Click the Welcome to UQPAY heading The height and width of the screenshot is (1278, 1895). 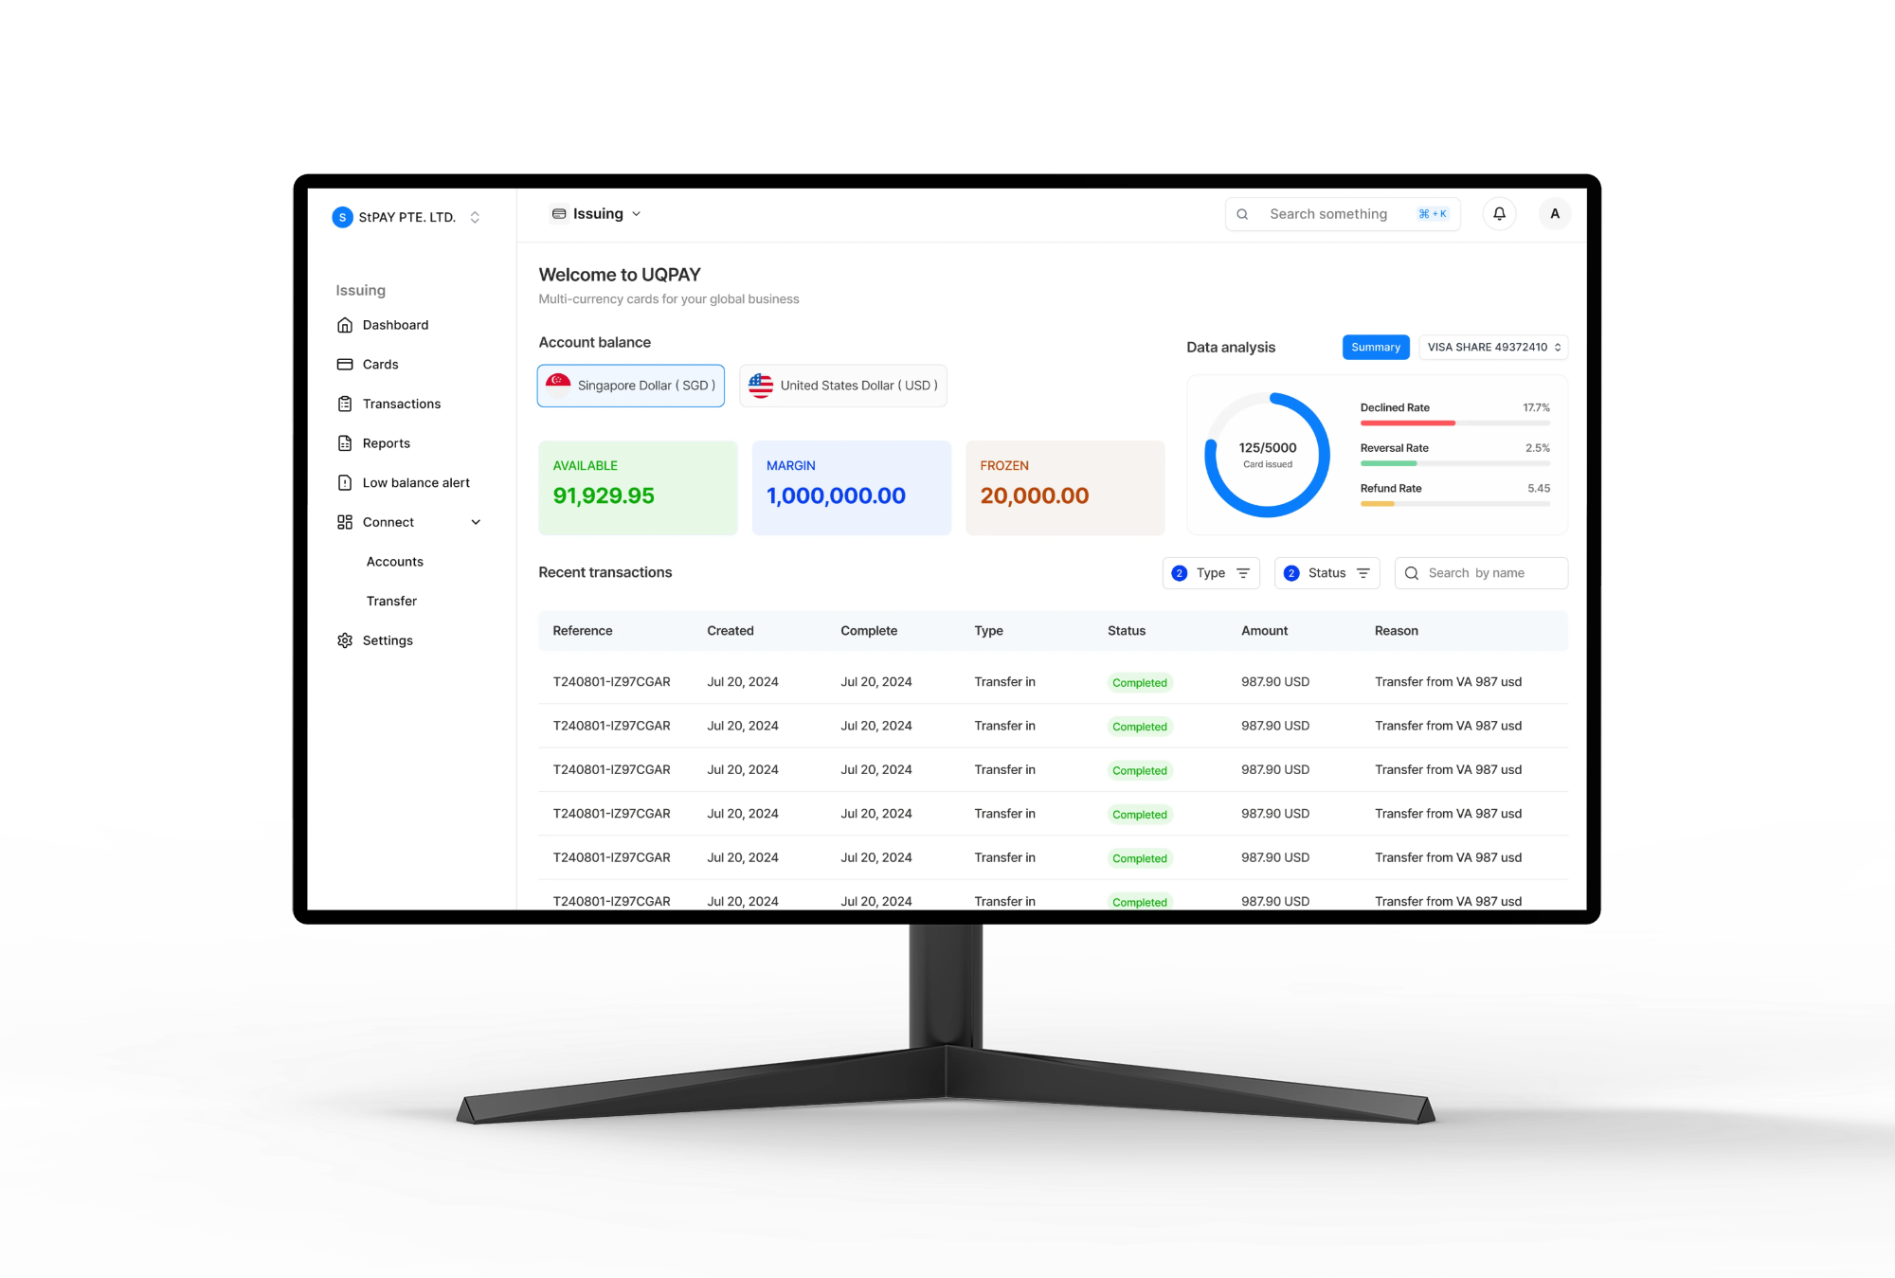pyautogui.click(x=620, y=275)
